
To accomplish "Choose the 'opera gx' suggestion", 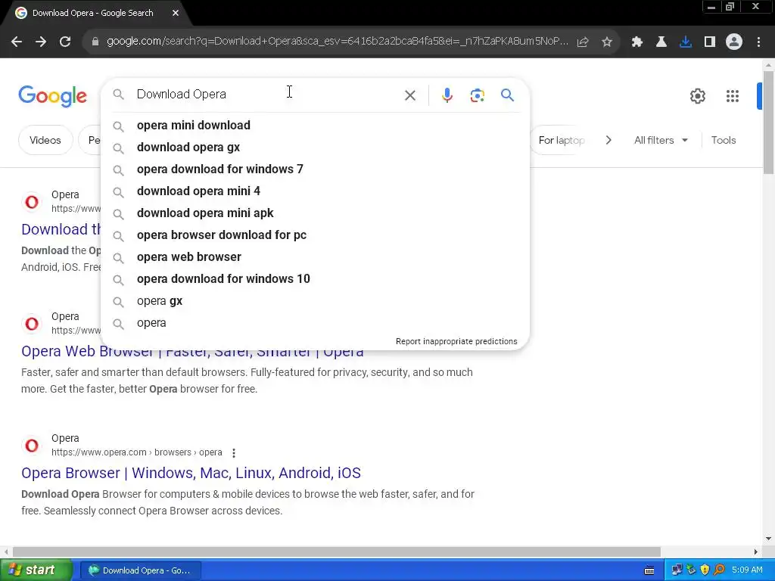I will tap(315, 301).
